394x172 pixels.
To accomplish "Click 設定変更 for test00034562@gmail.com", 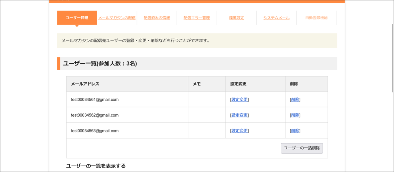I will (x=239, y=115).
